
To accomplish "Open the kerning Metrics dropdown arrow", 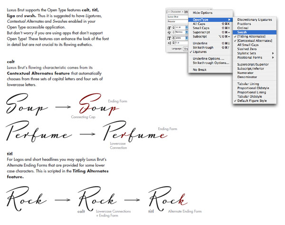I will coord(187,32).
